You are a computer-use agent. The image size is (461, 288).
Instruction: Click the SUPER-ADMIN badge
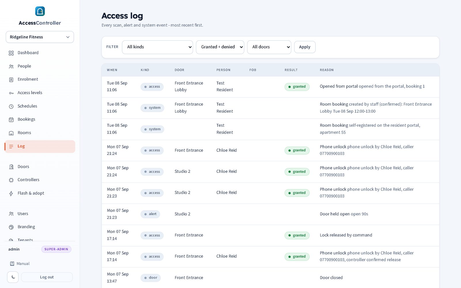click(56, 249)
